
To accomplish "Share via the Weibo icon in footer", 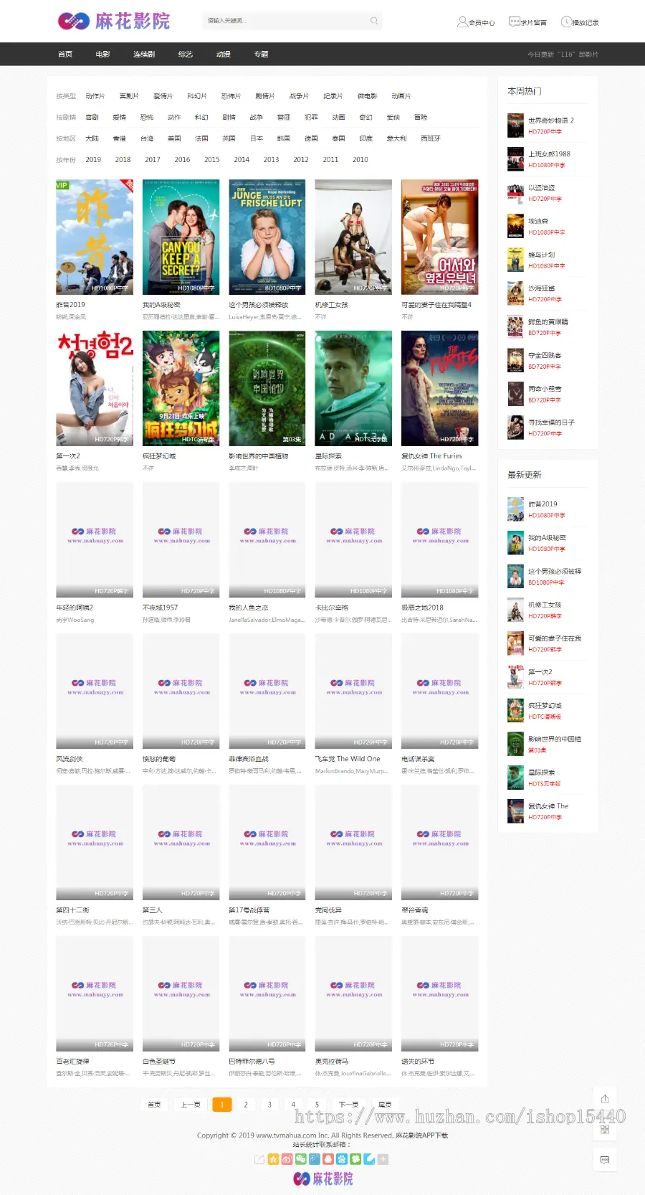I will point(287,1159).
